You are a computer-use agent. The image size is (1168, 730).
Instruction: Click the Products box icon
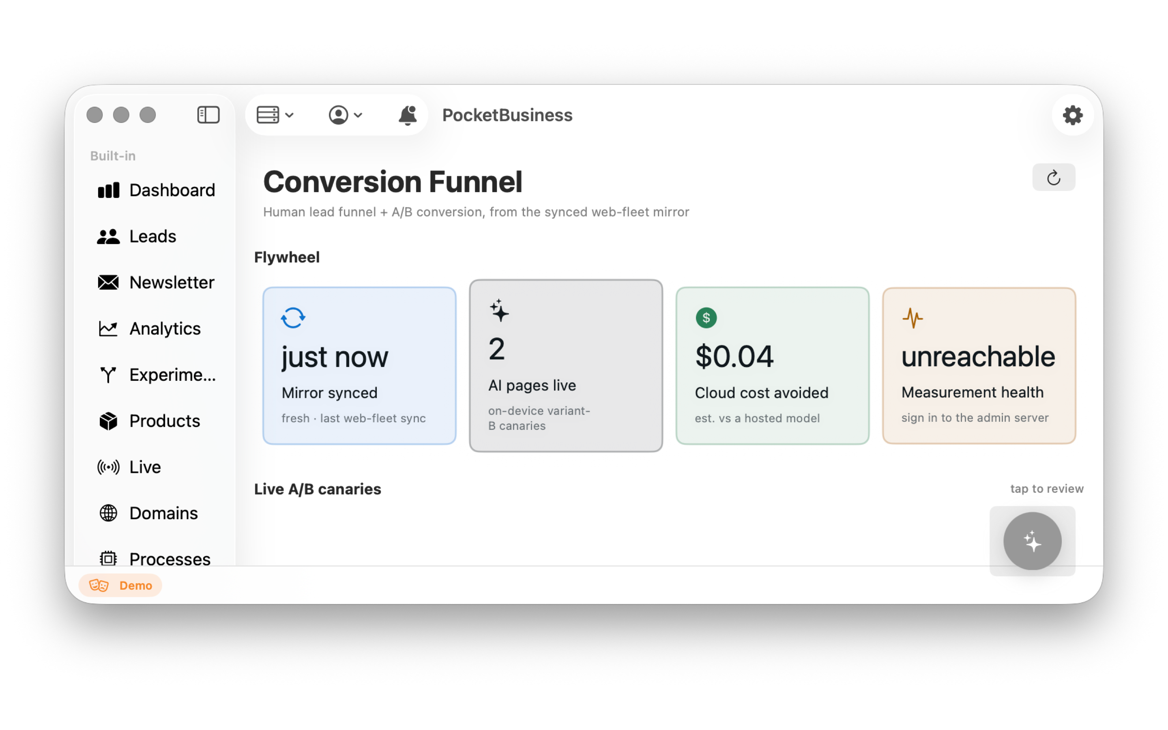pyautogui.click(x=108, y=421)
